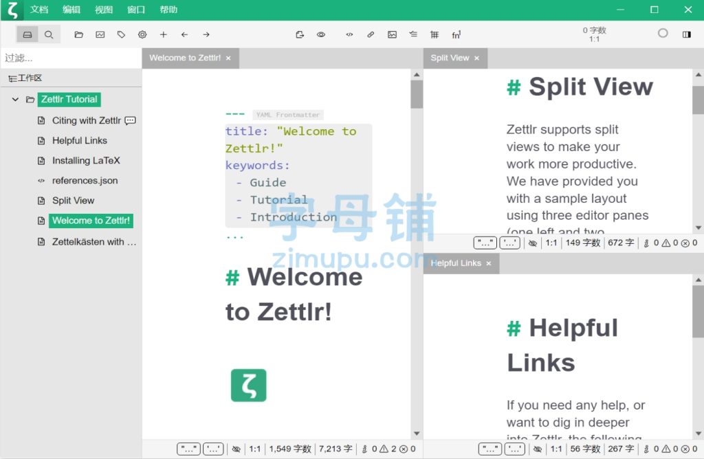
Task: Toggle readability eye in Split View status bar
Action: click(533, 243)
